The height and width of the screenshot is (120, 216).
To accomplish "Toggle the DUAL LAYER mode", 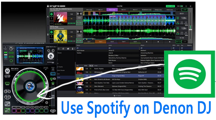I will pyautogui.click(x=170, y=6).
